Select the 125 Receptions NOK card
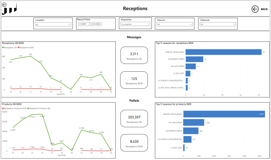Viewport: 271px width, 160px height. tap(134, 80)
